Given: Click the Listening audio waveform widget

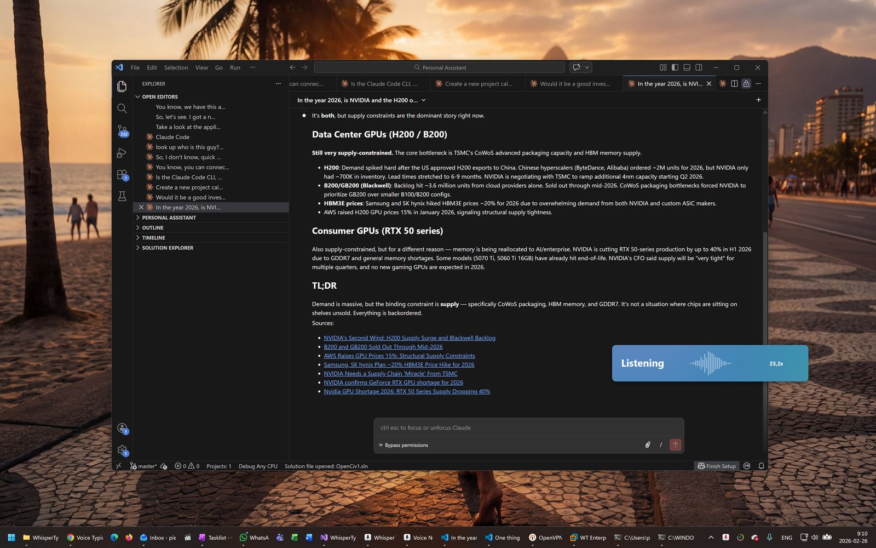Looking at the screenshot, I should (709, 363).
